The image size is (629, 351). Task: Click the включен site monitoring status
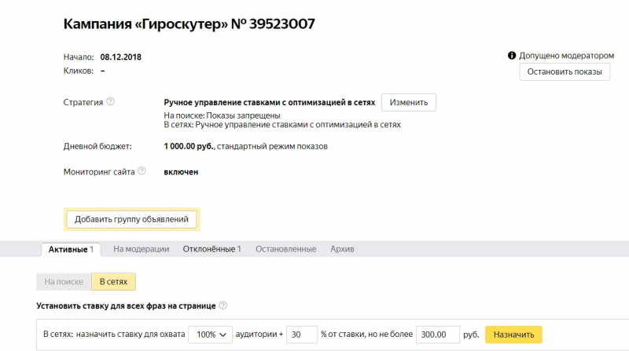(181, 172)
